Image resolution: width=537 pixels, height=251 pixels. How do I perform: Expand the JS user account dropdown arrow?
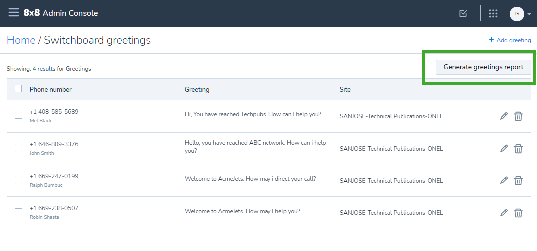pyautogui.click(x=529, y=14)
